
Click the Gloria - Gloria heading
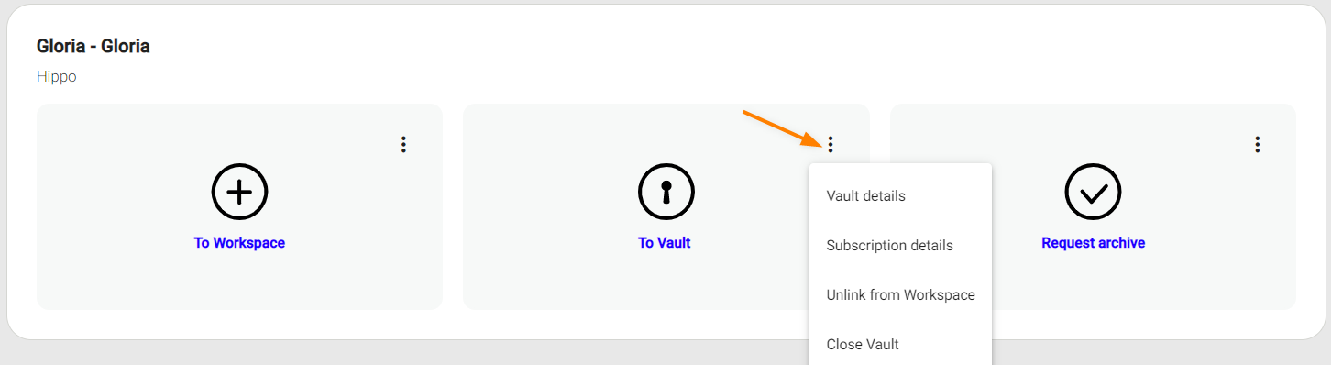[93, 46]
